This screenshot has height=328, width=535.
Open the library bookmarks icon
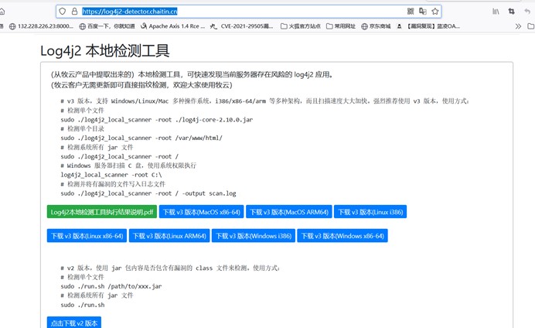tap(496, 12)
